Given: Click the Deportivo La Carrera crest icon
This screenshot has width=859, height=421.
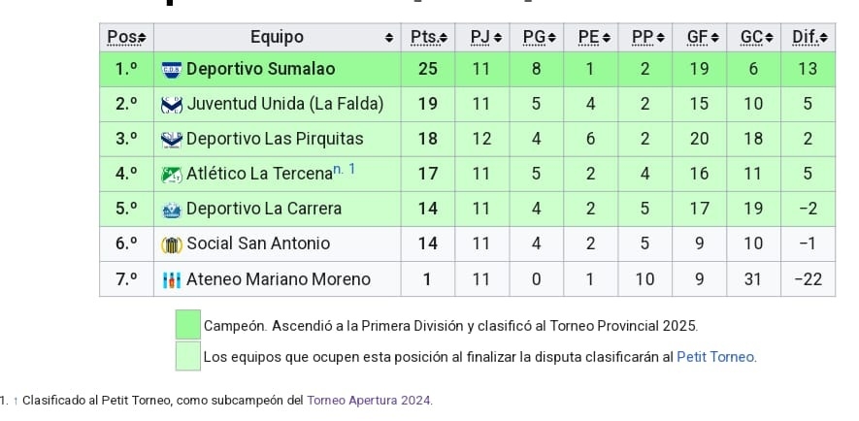Looking at the screenshot, I should [172, 210].
